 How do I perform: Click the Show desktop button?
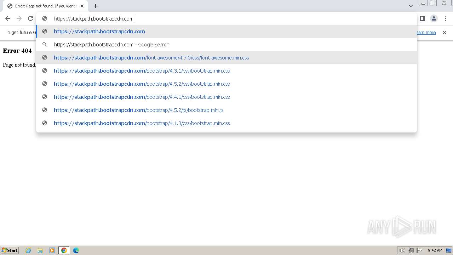tap(449, 250)
